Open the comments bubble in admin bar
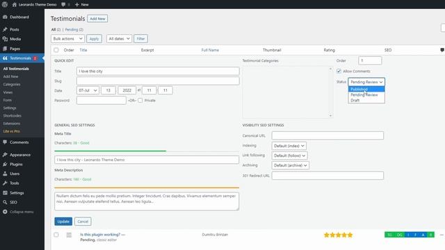 coord(63,5)
